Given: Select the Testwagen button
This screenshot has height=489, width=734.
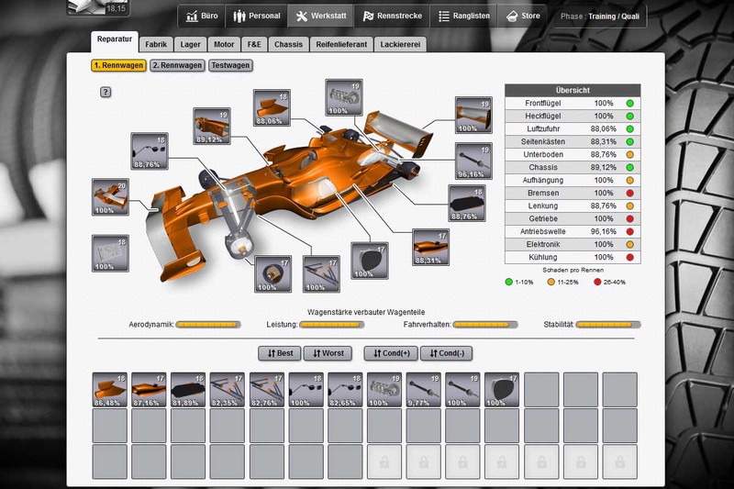Looking at the screenshot, I should pos(230,65).
